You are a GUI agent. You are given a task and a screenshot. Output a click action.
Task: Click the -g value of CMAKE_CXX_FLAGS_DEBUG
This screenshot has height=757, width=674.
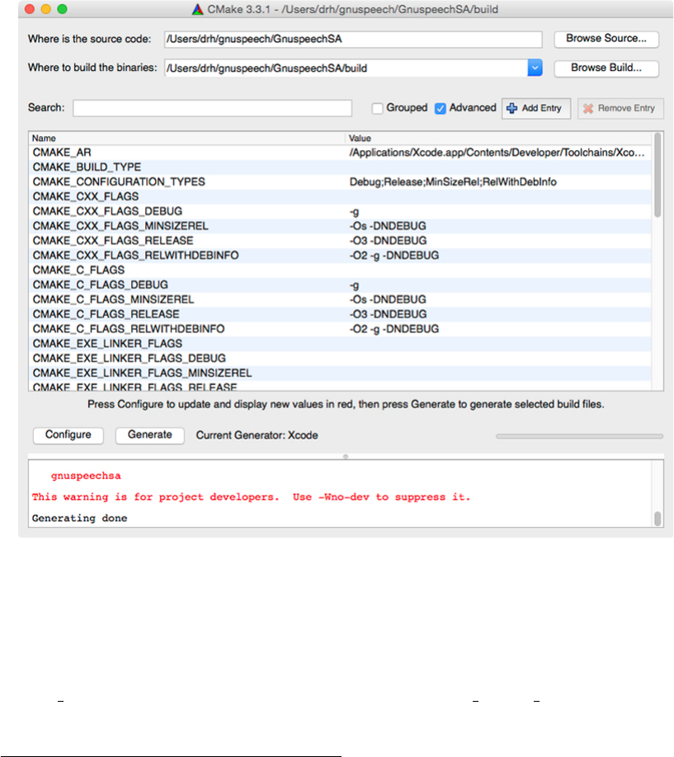point(354,213)
